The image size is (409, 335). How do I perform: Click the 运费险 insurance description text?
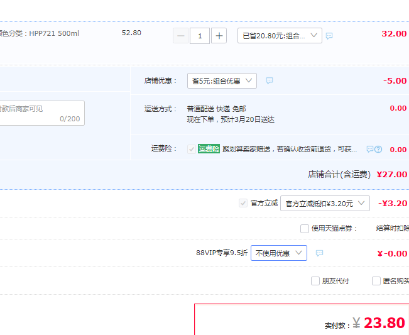pos(290,149)
